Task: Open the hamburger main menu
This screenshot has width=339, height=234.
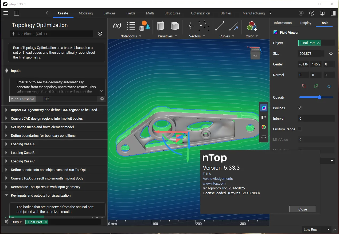Action: click(6, 13)
